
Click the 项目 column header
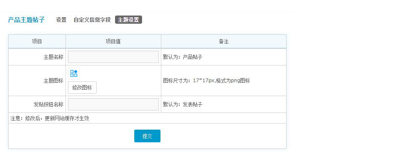37,42
